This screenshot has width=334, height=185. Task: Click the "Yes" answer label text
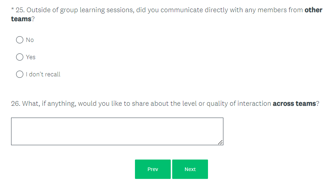click(x=31, y=57)
